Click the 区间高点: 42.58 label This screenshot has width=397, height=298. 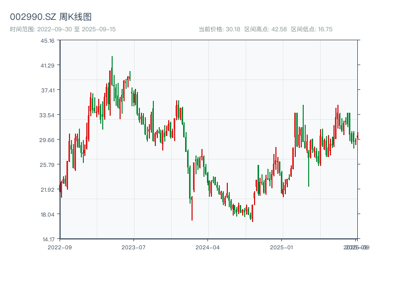(265, 29)
